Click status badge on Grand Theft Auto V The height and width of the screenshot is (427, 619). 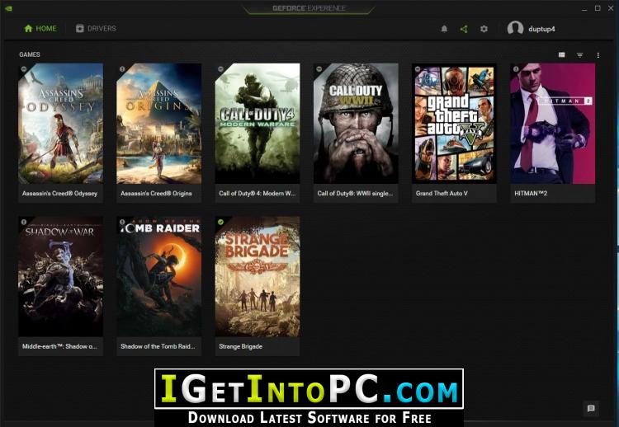418,69
